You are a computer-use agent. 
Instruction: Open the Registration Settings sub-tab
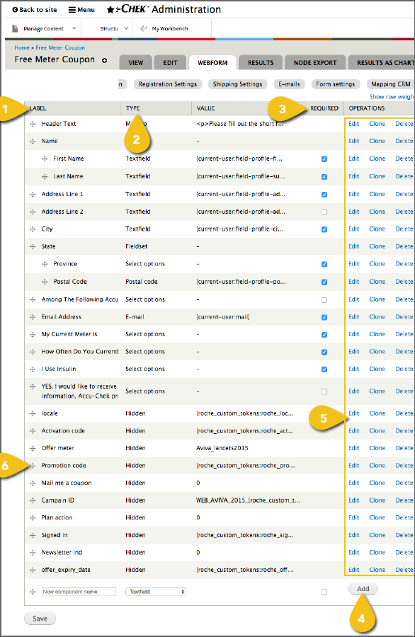coord(167,84)
